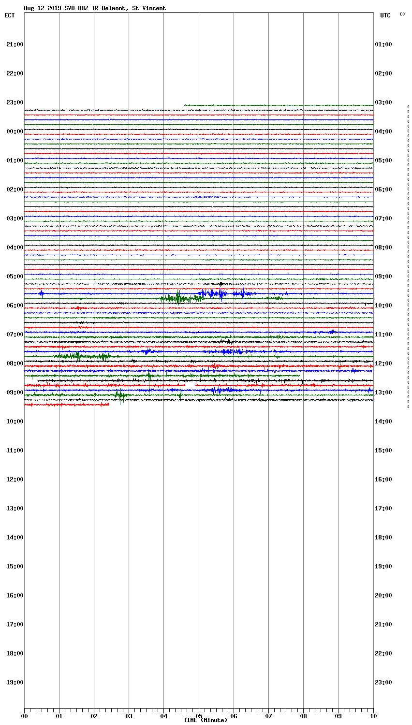The height and width of the screenshot is (725, 412).
Task: Click the title text 'Aug 12 2019 SVB HHZ TR Belmont, St Vincent'
Action: click(95, 8)
